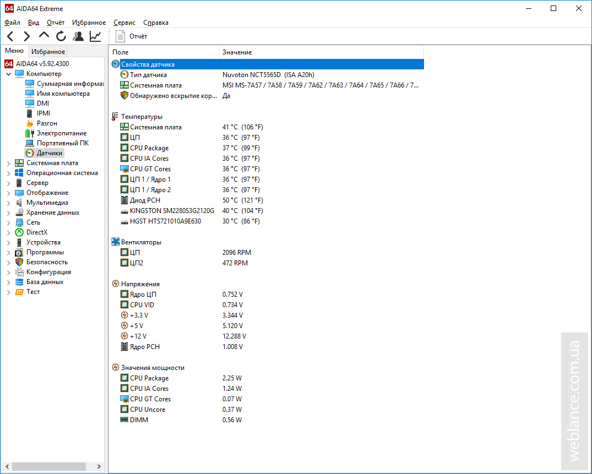Refresh the sensor readings

[x=61, y=36]
